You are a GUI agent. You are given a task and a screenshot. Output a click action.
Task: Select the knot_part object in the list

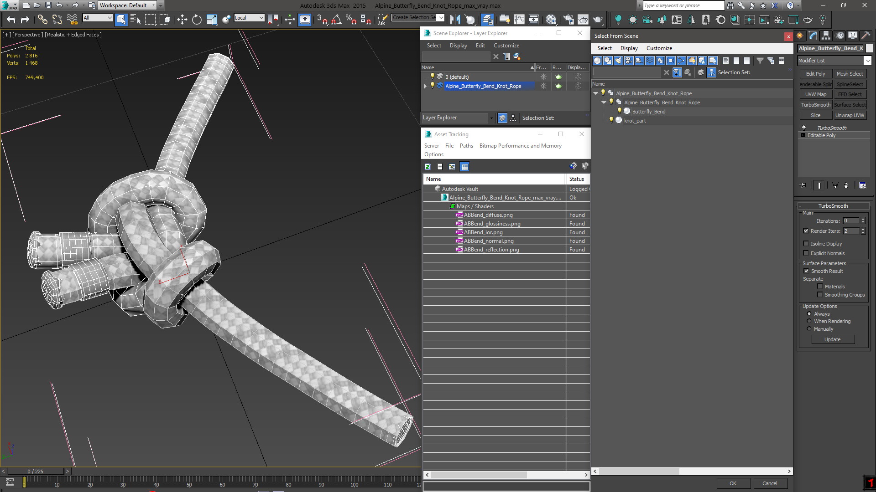tap(635, 121)
